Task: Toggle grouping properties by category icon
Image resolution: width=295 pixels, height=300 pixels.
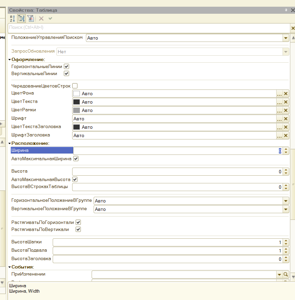Action: pyautogui.click(x=21, y=18)
